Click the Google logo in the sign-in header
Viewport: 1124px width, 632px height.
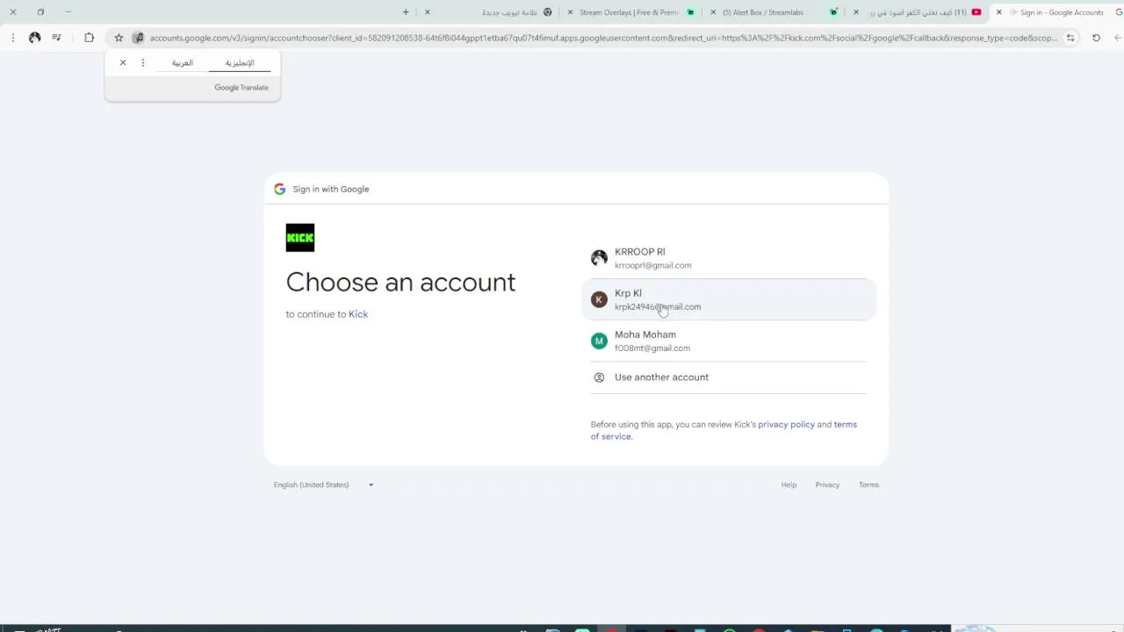click(279, 189)
